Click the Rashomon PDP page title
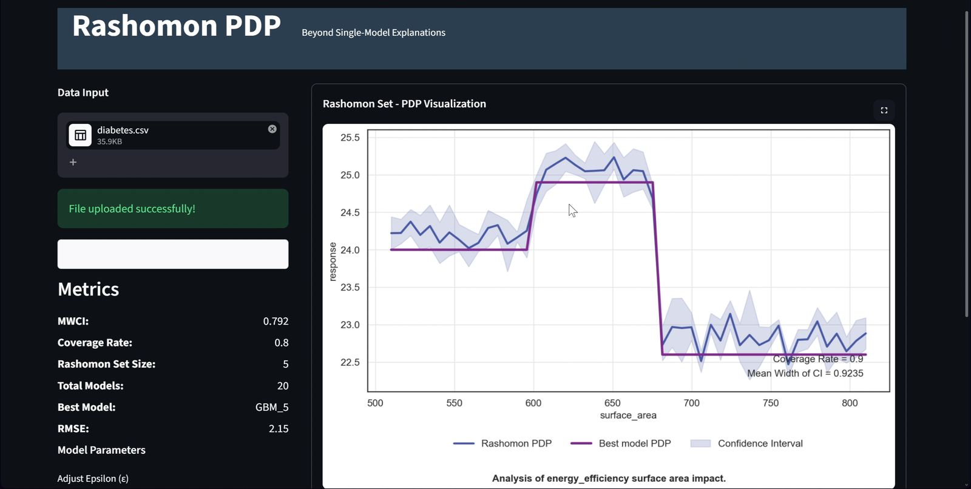The image size is (971, 489). (x=177, y=26)
